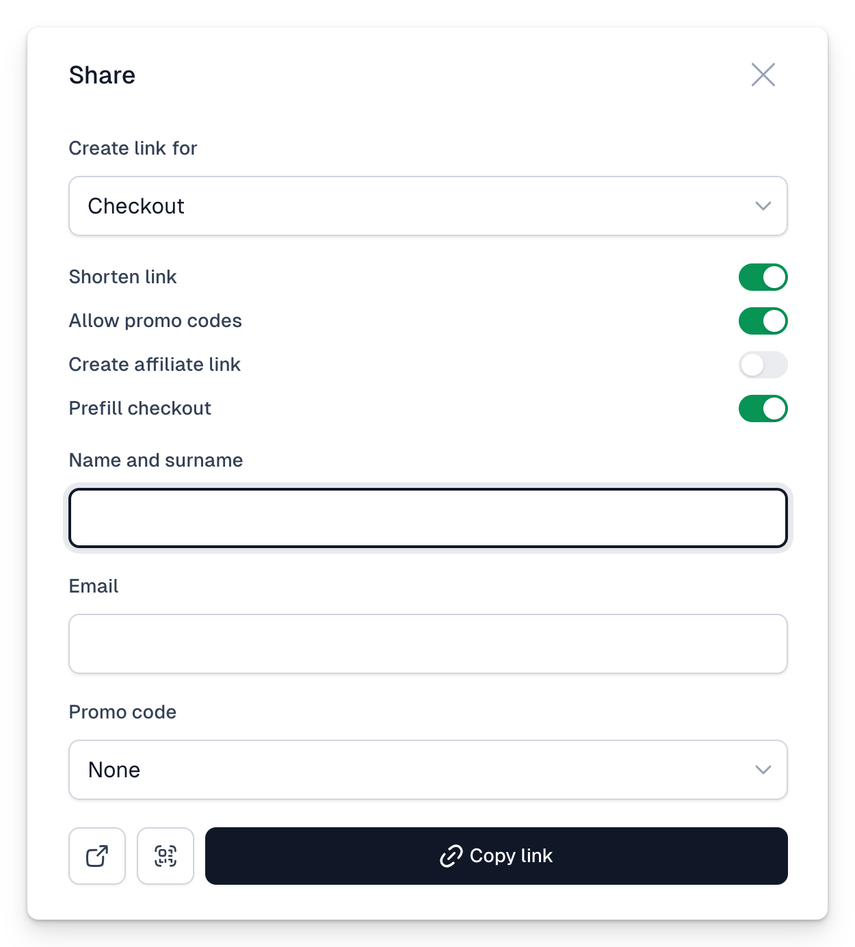Screen dimensions: 855x947
Task: Open the Promo code dropdown chevron
Action: tap(763, 770)
